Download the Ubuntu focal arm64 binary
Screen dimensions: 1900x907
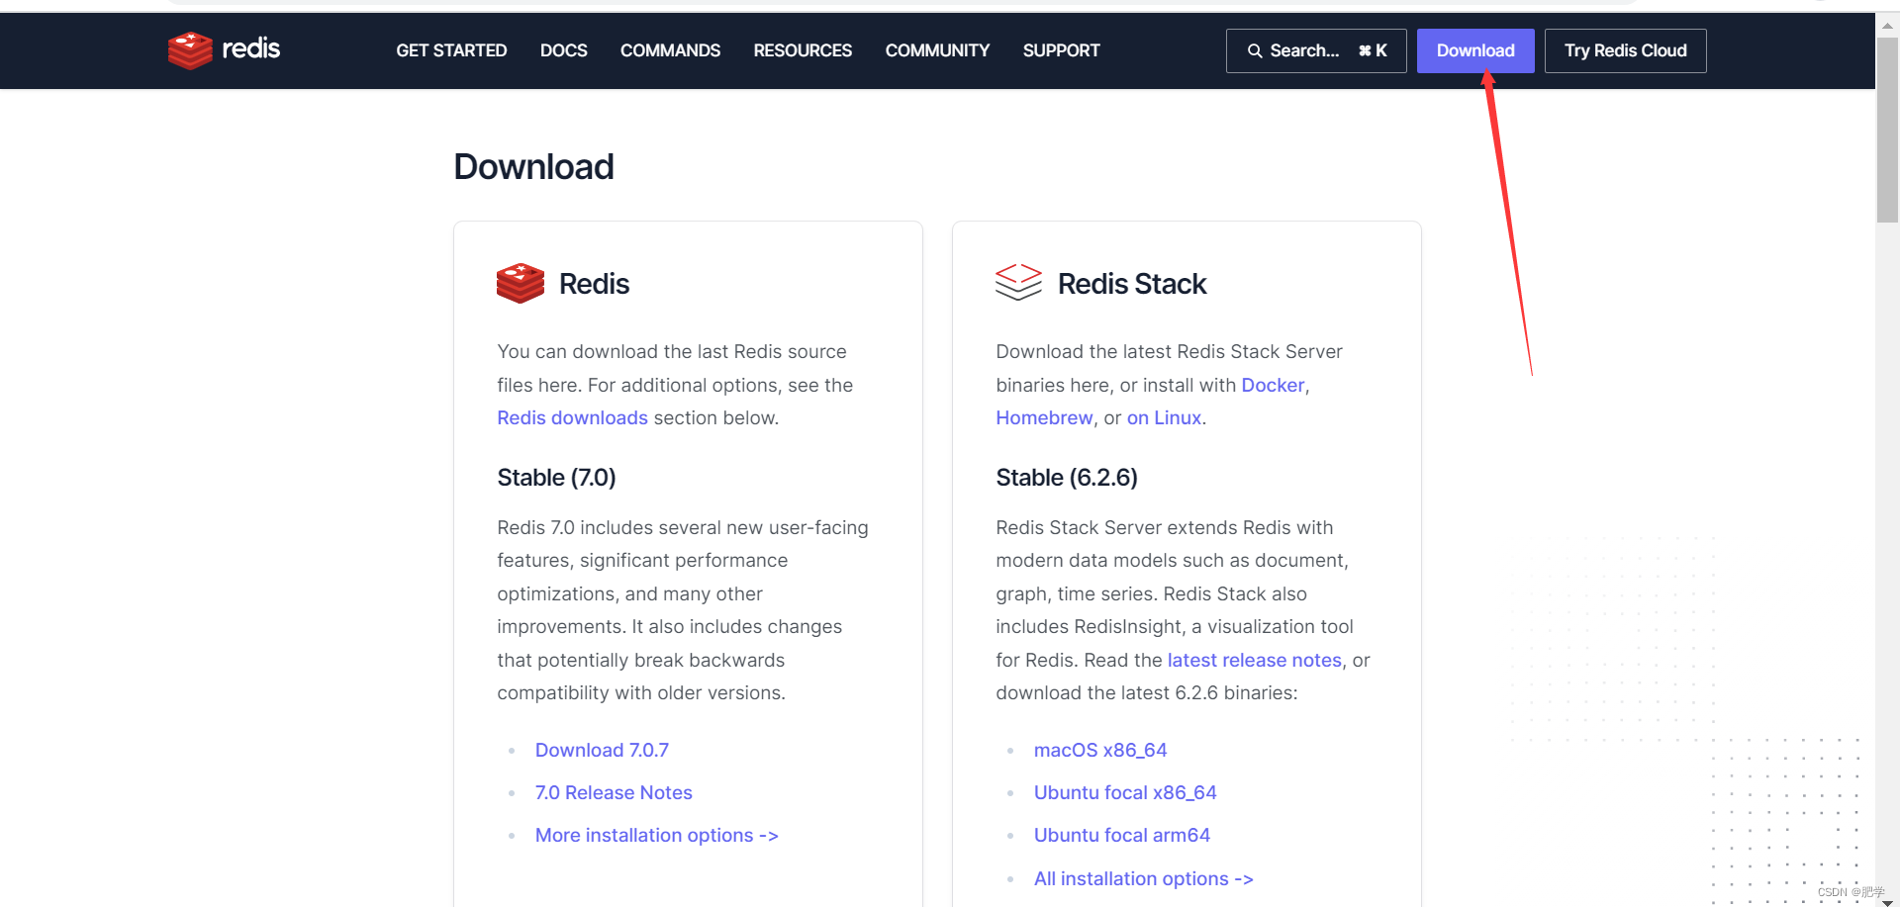point(1122,835)
